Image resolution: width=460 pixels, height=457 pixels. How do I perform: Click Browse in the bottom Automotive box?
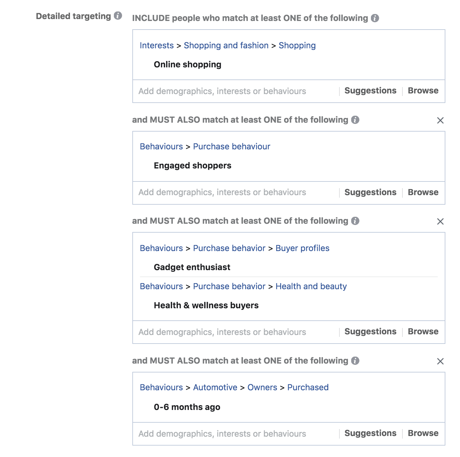[423, 433]
